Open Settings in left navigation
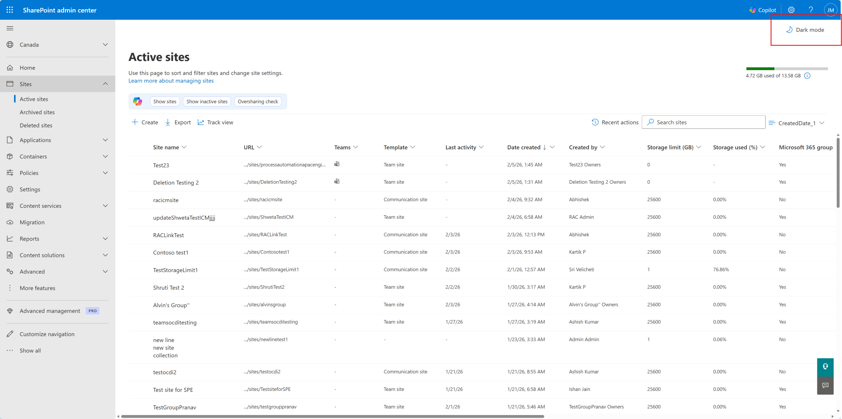The image size is (842, 419). [57, 189]
